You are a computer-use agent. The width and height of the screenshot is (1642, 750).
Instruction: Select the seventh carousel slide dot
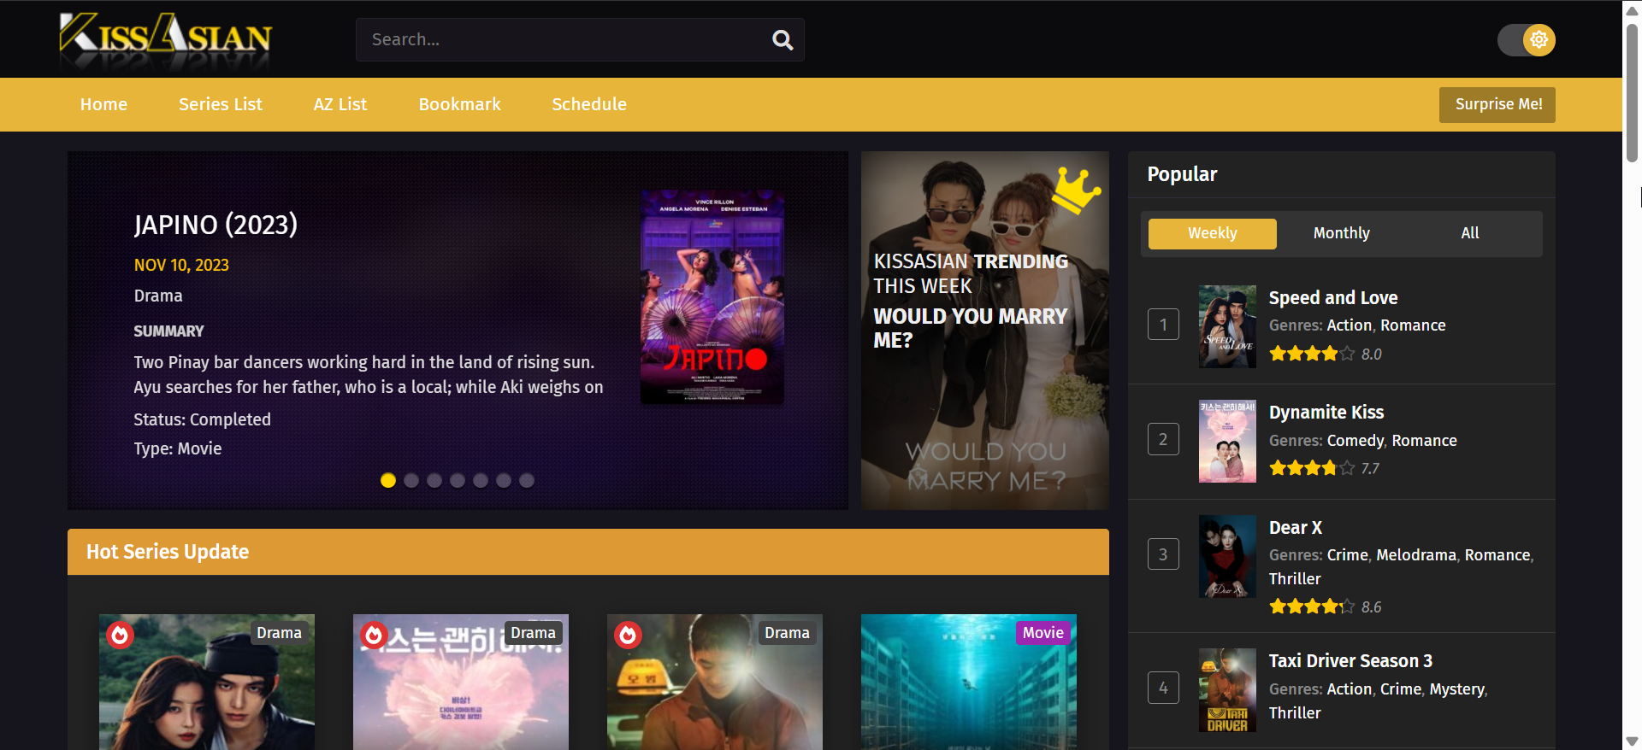[527, 480]
